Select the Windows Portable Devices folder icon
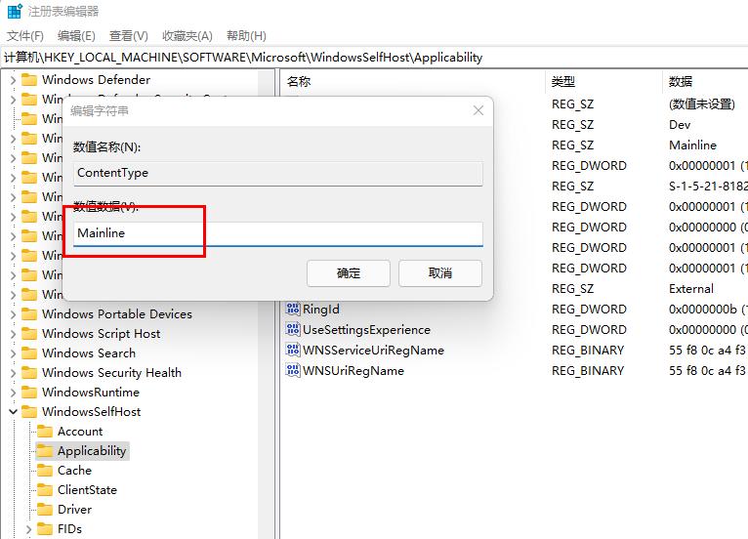748x539 pixels. 29,313
